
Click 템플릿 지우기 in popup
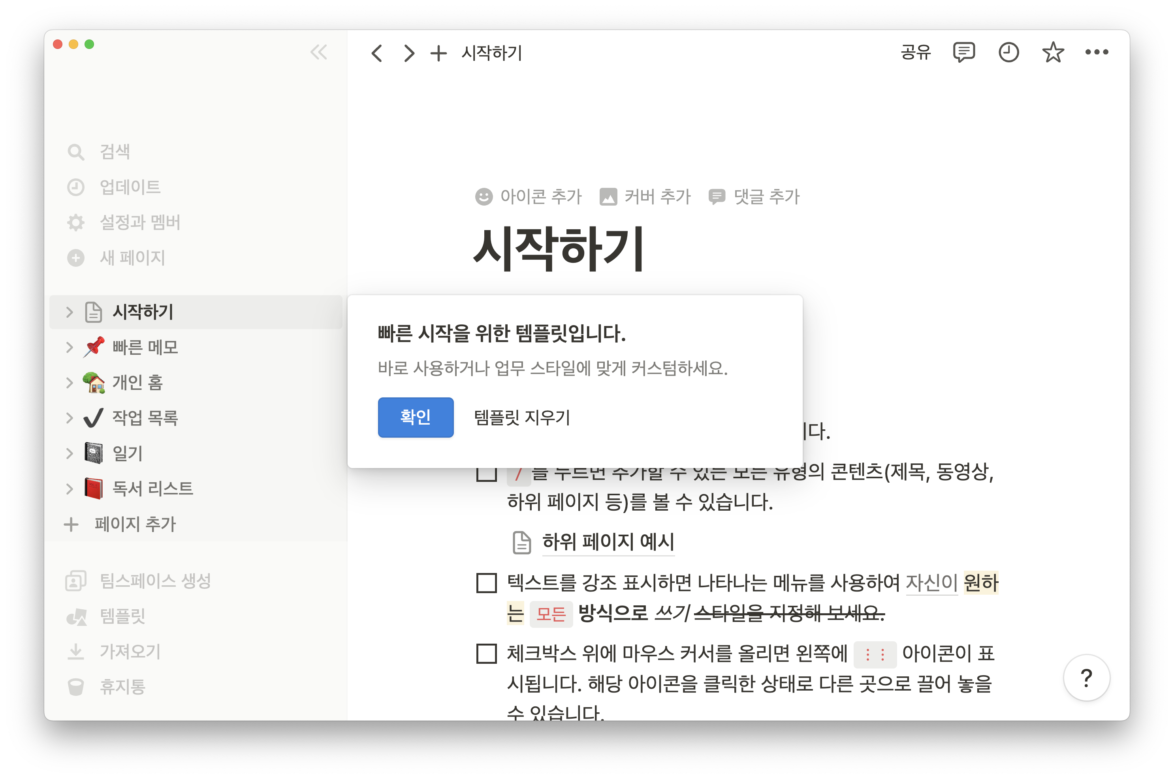tap(521, 418)
